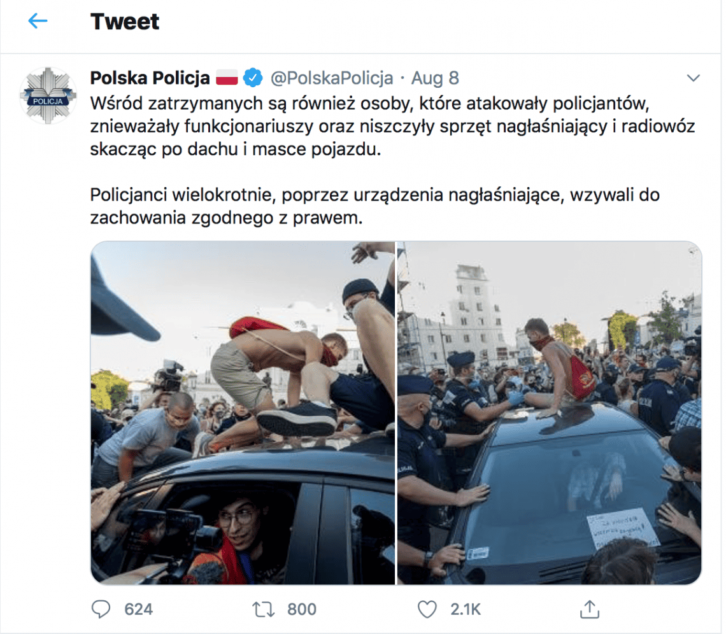Open Polska Policja profile avatar

point(48,95)
